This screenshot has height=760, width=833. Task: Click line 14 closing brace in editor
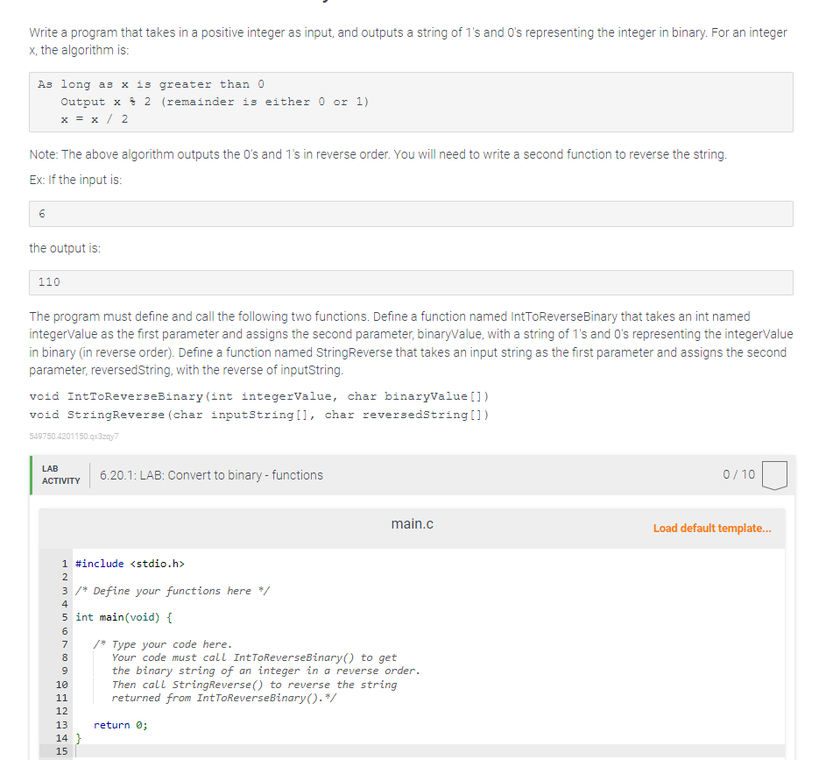click(79, 737)
